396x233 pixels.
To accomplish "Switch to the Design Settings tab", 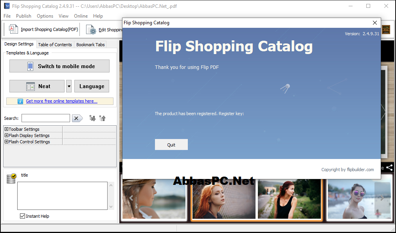I will tap(19, 44).
